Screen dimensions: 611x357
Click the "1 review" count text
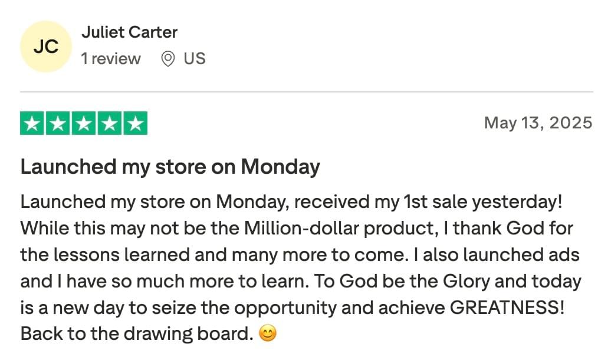(111, 59)
